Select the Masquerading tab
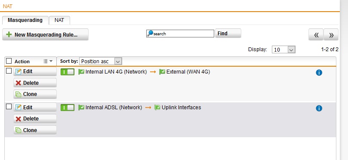Image resolution: width=348 pixels, height=160 pixels. 25,20
